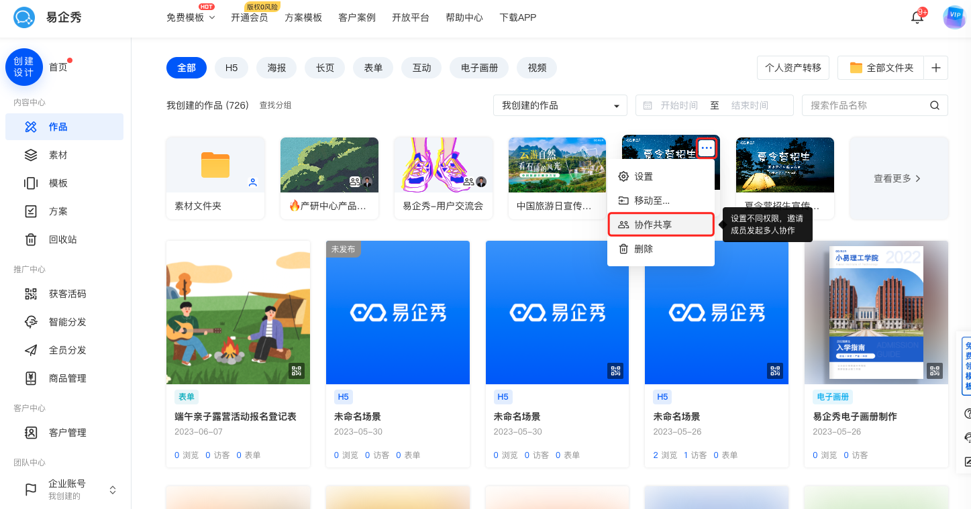Open the VIP user avatar

[954, 17]
